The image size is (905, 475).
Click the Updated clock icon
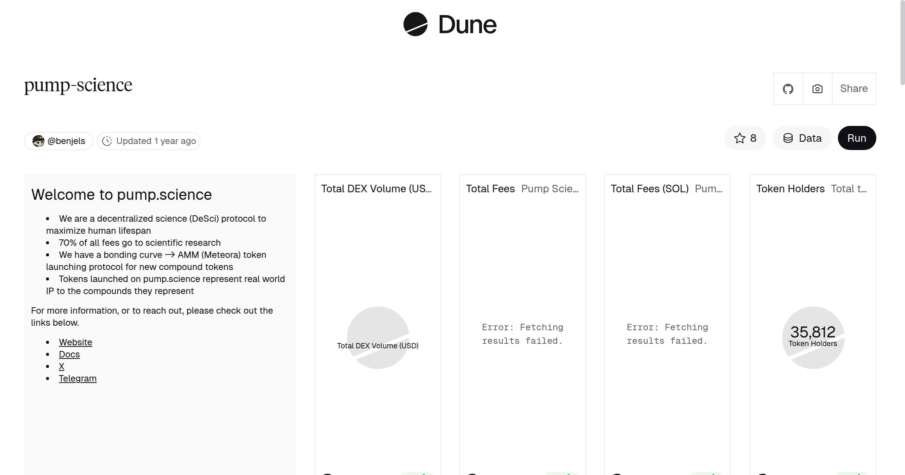click(107, 141)
